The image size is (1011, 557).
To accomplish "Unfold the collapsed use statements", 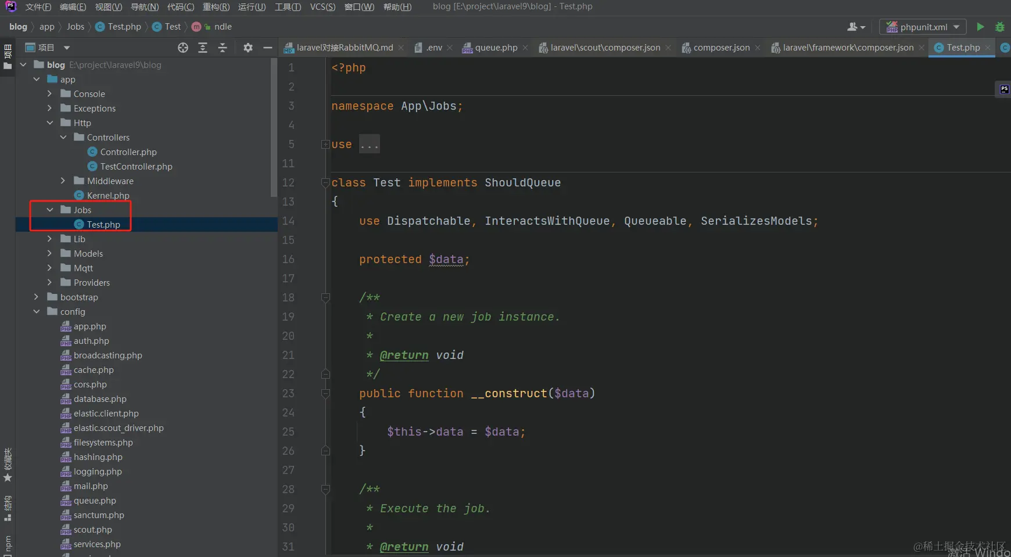I will (325, 145).
